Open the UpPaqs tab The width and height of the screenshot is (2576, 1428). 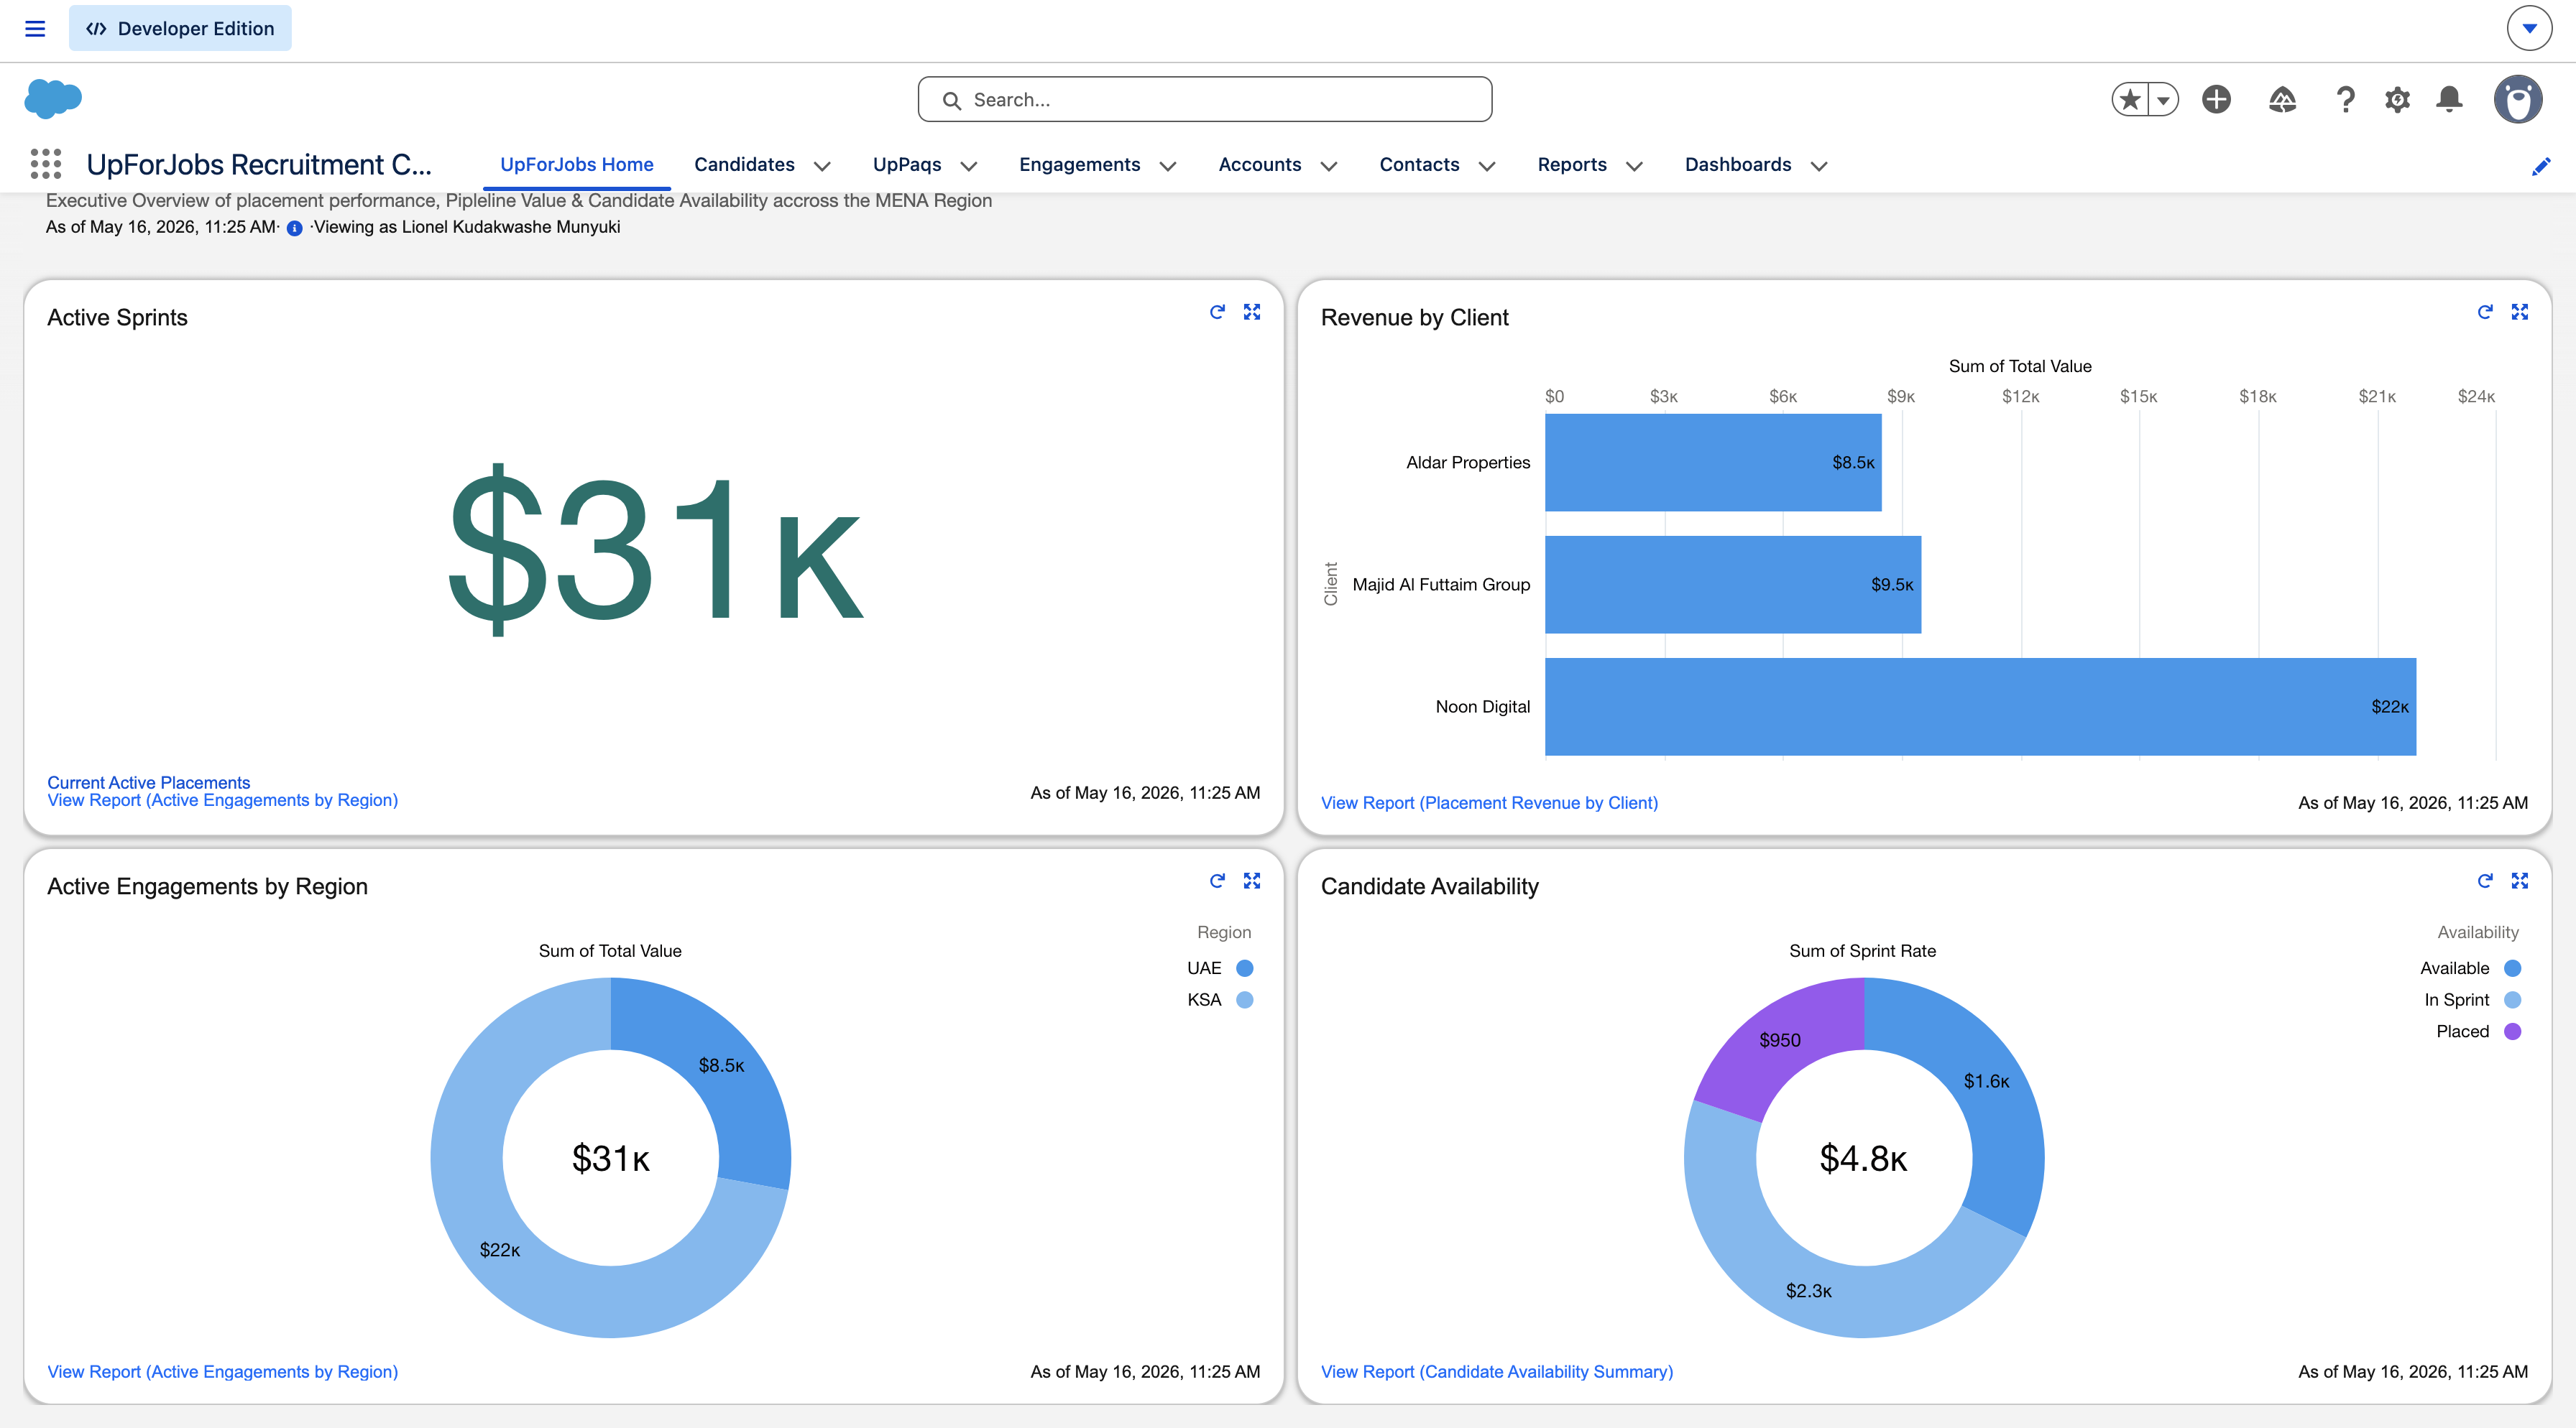coord(907,165)
